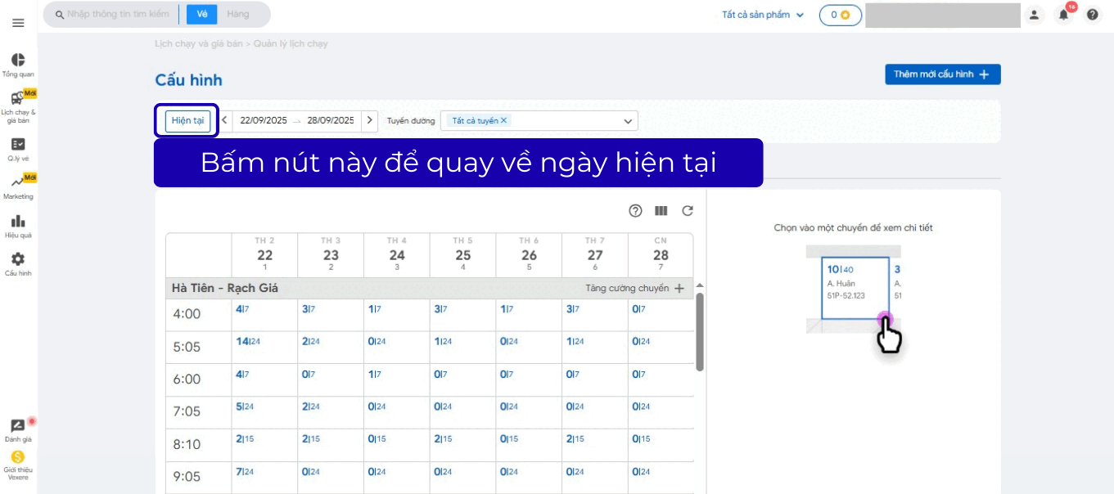Open the hamburger menu icon
The width and height of the screenshot is (1114, 494).
(x=18, y=23)
